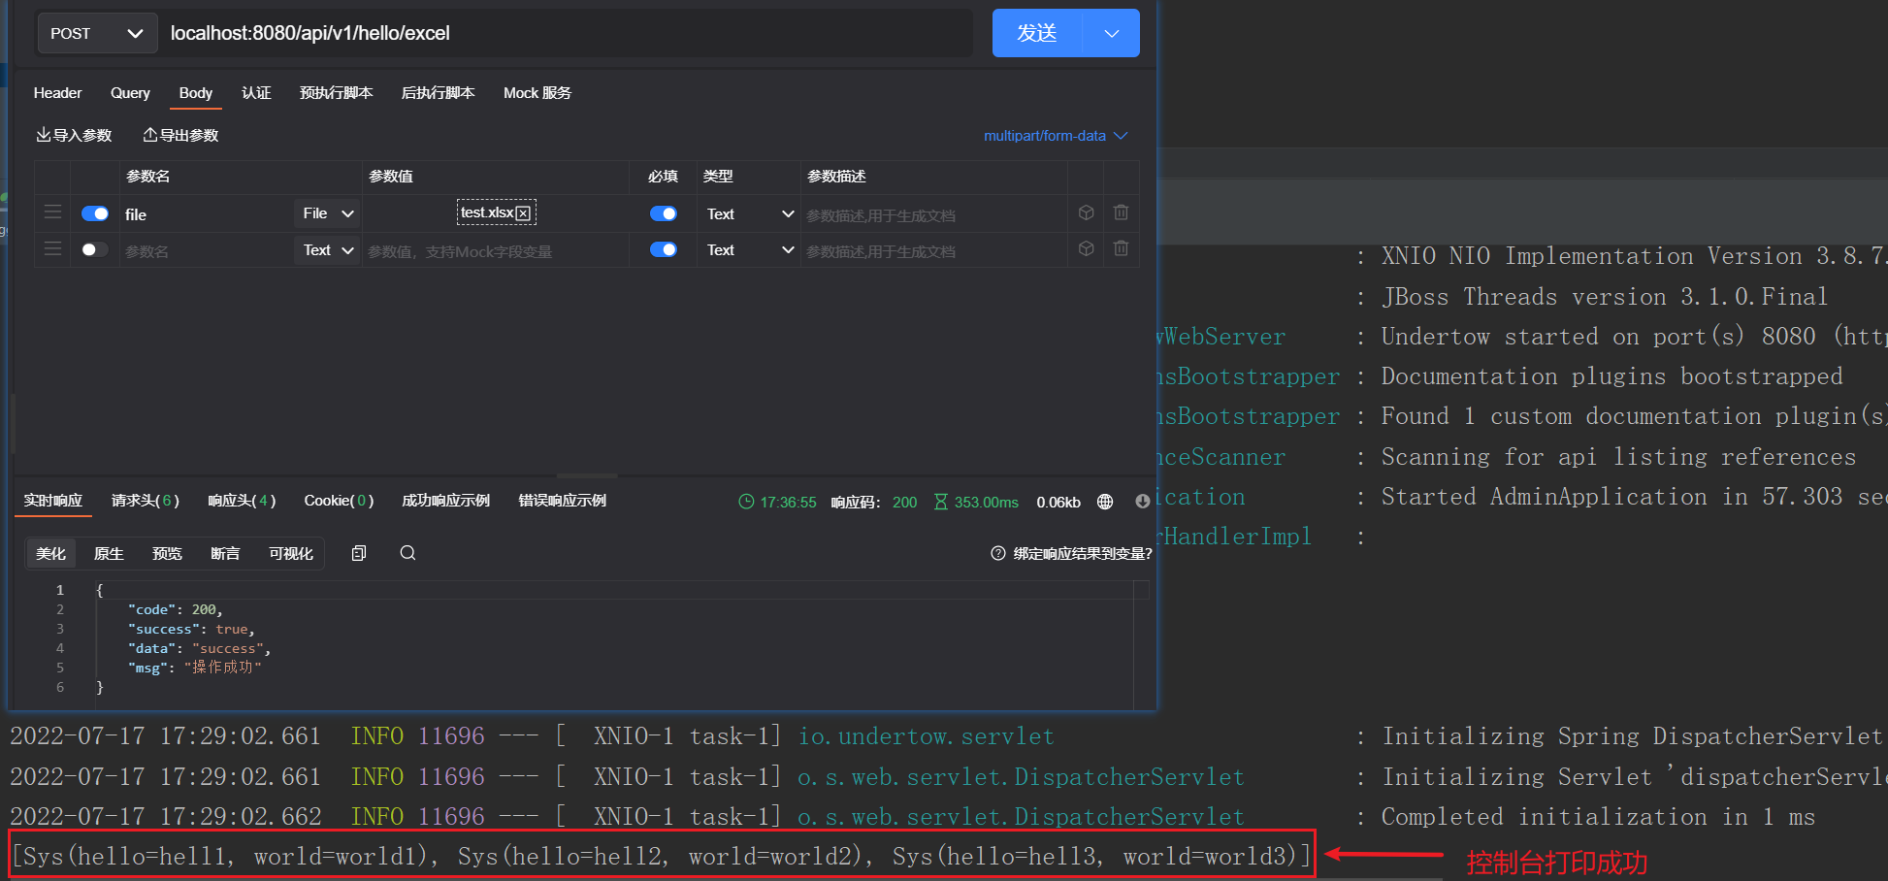Click the cube icon in file row

(1086, 212)
